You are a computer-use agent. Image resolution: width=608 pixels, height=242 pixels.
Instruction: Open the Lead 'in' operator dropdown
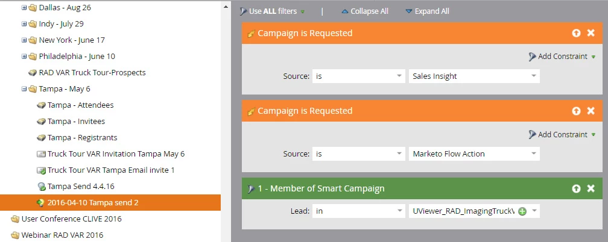tap(399, 211)
